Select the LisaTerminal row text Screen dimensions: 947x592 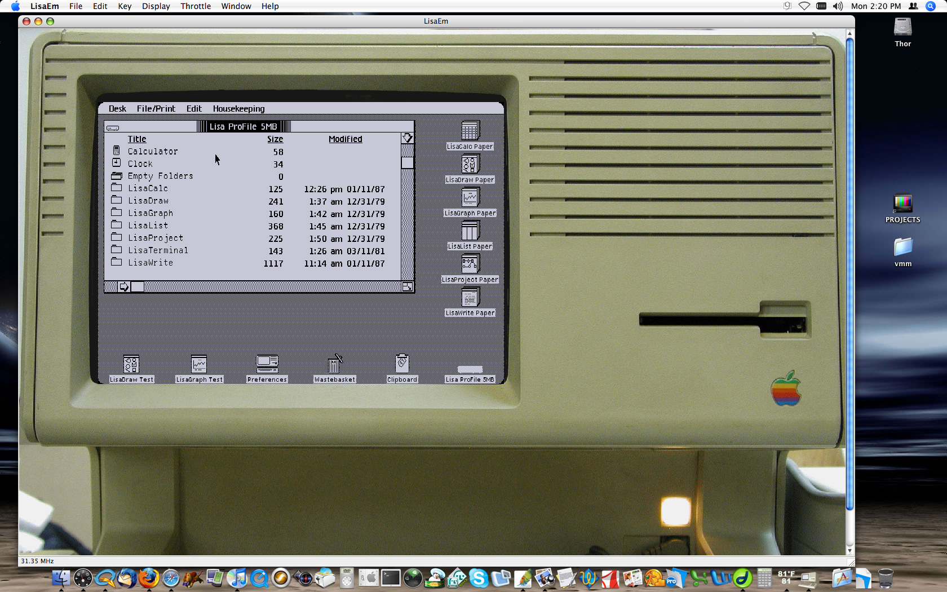pyautogui.click(x=158, y=250)
